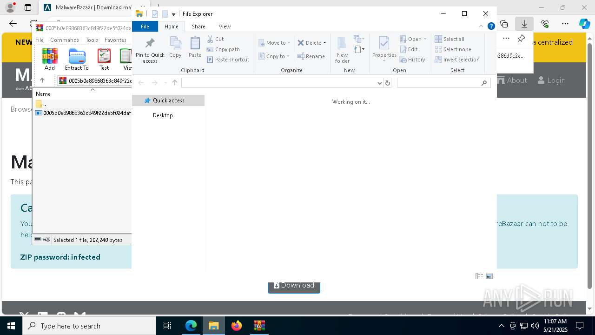Open more options in downloads panel
595x335 pixels.
[506, 39]
